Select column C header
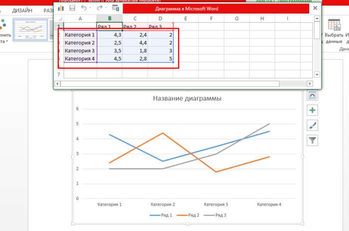The width and height of the screenshot is (349, 231). point(135,18)
